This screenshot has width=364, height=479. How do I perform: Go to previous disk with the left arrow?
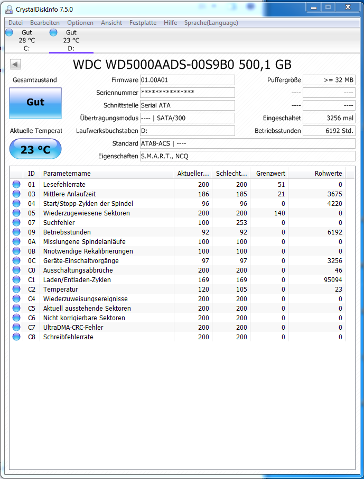(x=15, y=64)
